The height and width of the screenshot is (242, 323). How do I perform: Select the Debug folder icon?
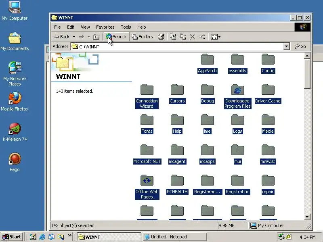[x=207, y=90]
